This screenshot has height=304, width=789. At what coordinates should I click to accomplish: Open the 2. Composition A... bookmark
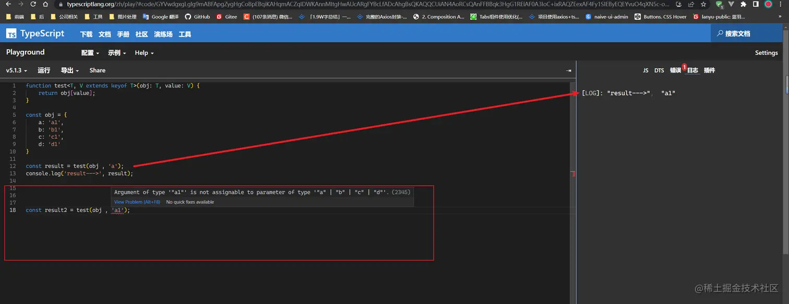438,17
